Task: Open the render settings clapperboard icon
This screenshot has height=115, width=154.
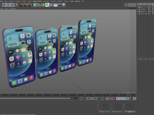Action: pos(30,5)
